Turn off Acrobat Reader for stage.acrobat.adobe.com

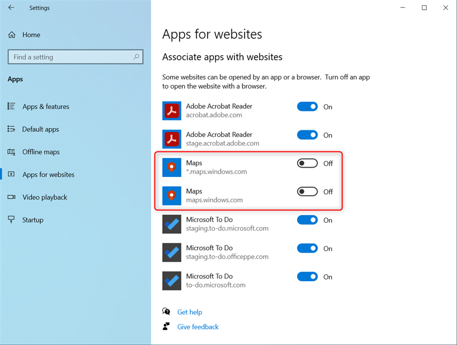click(307, 135)
